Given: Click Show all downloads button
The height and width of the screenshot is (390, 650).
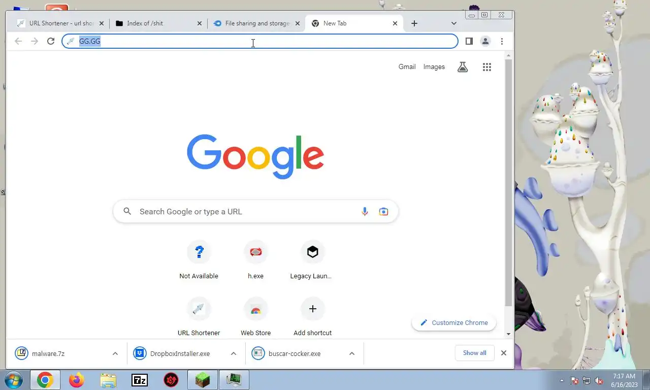Looking at the screenshot, I should (x=474, y=353).
